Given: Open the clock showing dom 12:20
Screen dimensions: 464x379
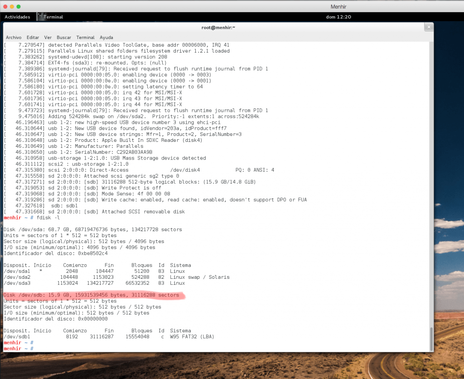Looking at the screenshot, I should tap(338, 17).
